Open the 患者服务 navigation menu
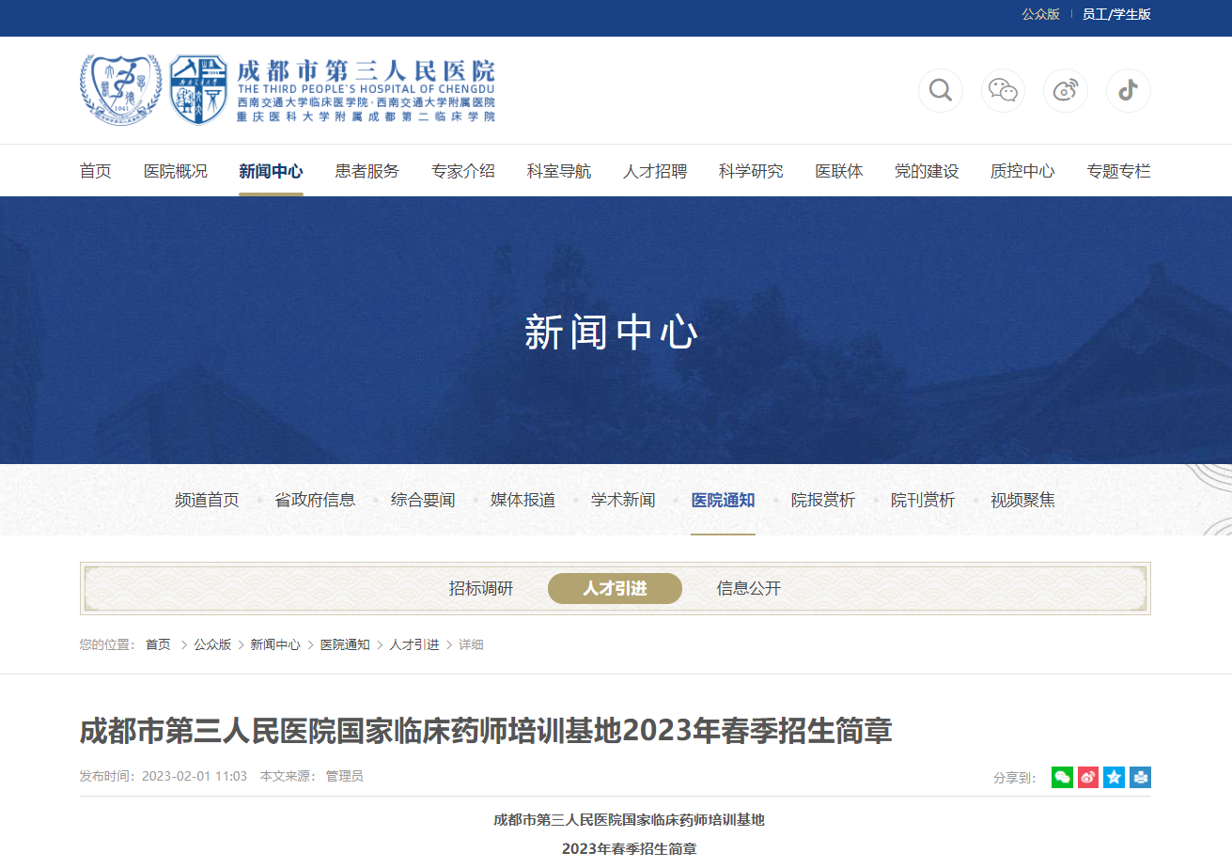The image size is (1232, 868). pyautogui.click(x=366, y=171)
